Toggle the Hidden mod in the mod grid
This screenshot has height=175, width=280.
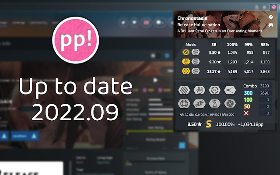pyautogui.click(x=184, y=90)
